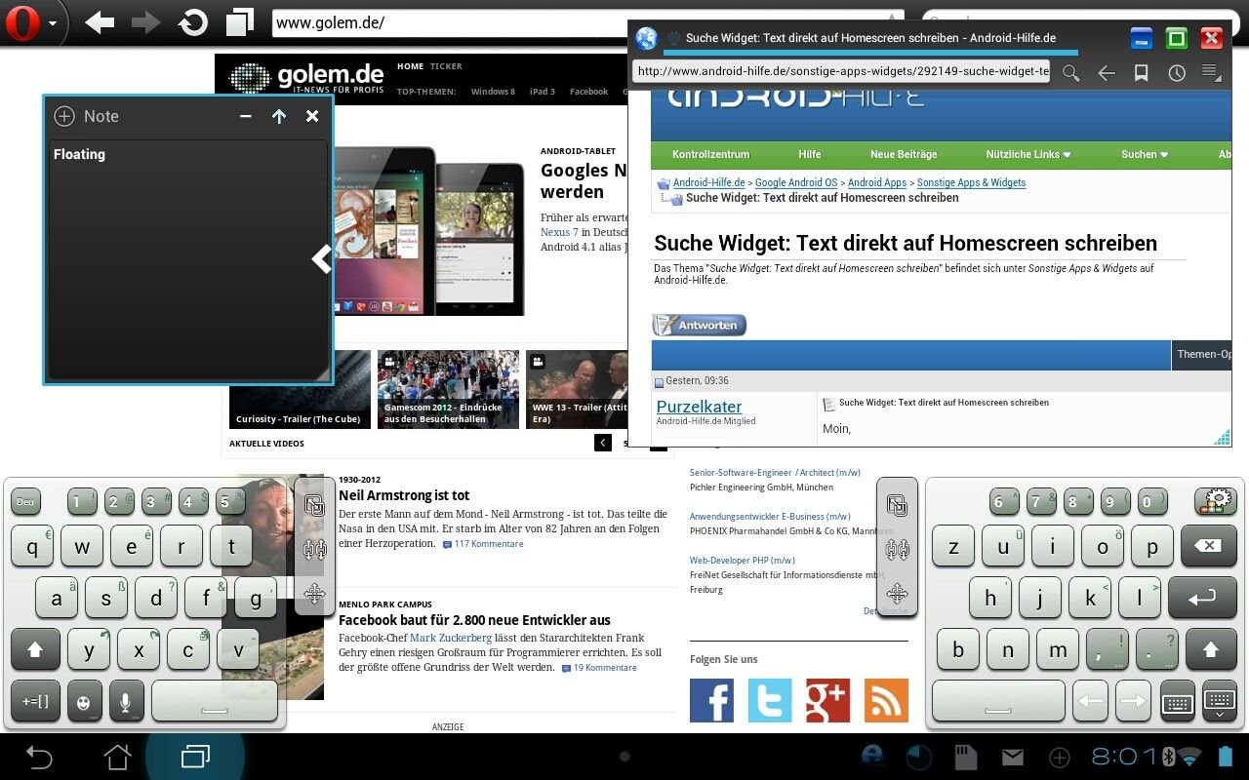Tap the return key on right keyboard
This screenshot has height=780, width=1249.
pyautogui.click(x=1202, y=598)
